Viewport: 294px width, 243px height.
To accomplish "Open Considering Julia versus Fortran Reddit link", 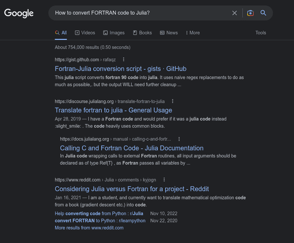I will pyautogui.click(x=131, y=189).
